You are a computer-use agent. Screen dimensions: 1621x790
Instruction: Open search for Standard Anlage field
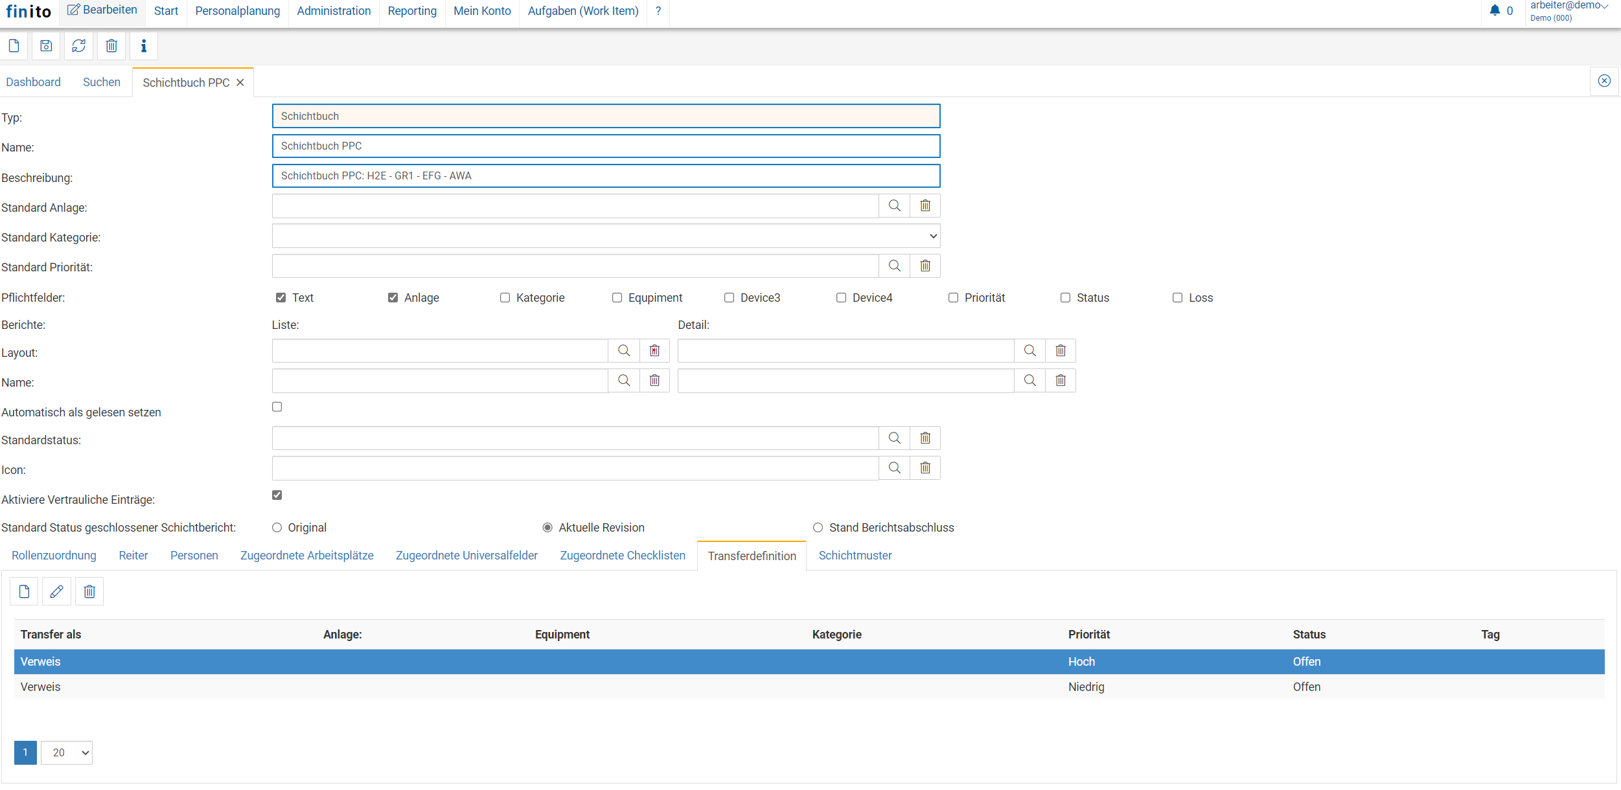[x=894, y=206]
